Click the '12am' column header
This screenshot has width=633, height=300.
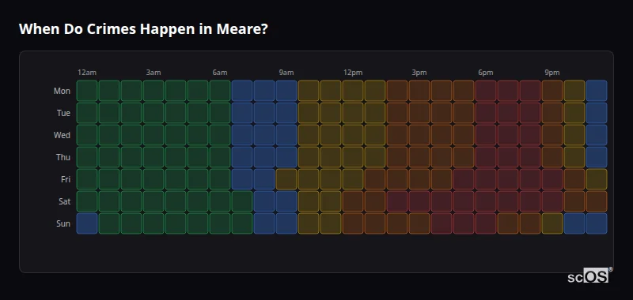pos(87,73)
